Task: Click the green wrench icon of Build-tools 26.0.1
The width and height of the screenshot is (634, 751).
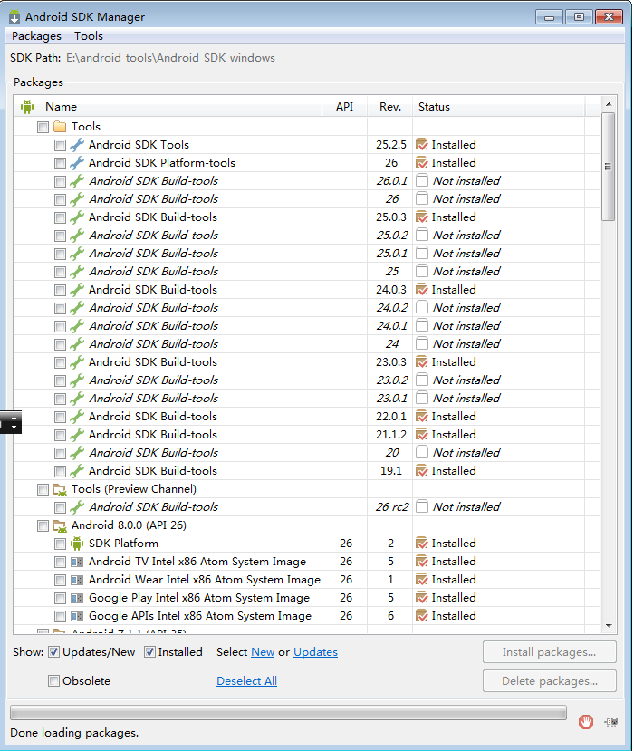Action: click(x=77, y=181)
